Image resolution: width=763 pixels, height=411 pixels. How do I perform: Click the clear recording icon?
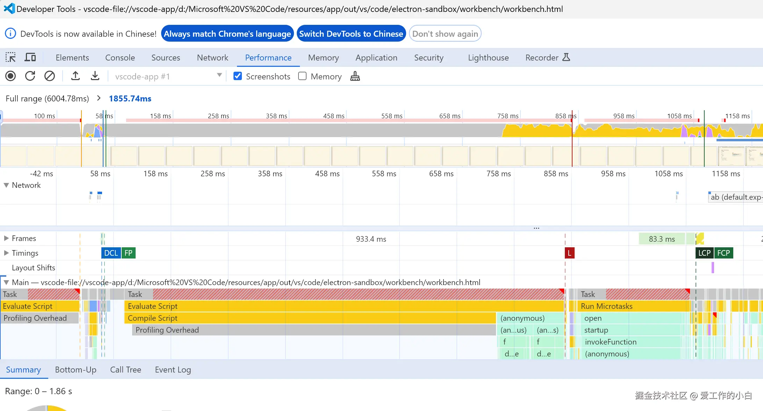(50, 76)
